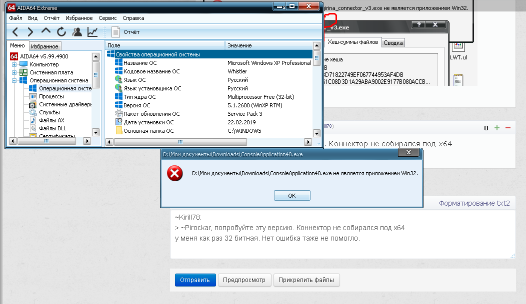Open the AIDA64 user icon tool
The height and width of the screenshot is (304, 526).
click(x=77, y=32)
